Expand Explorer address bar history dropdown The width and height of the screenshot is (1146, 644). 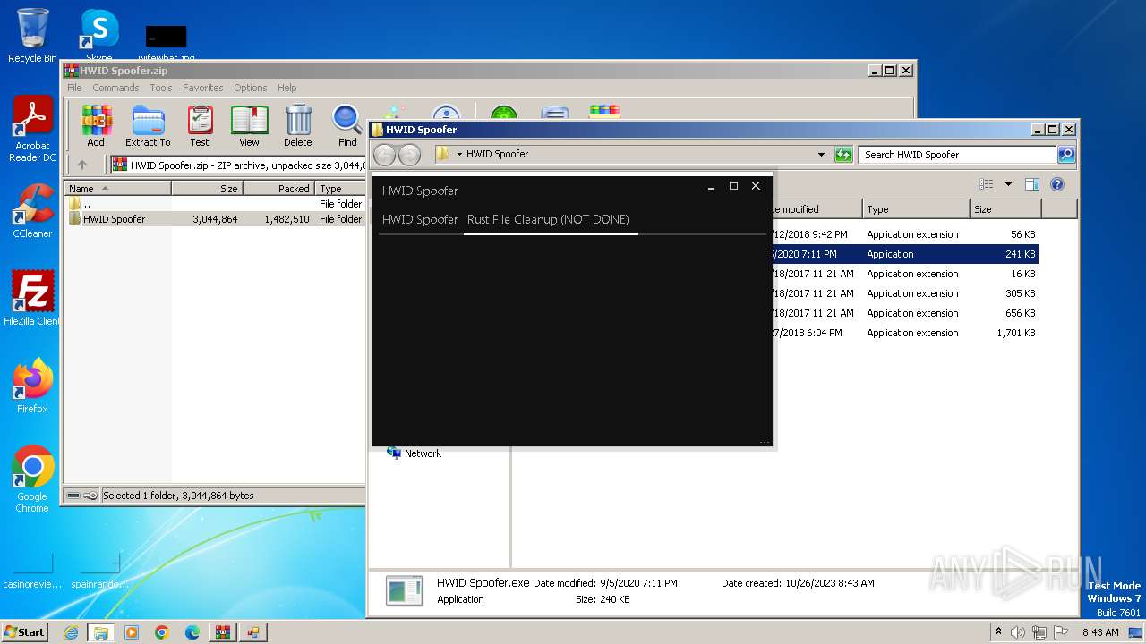pos(821,155)
